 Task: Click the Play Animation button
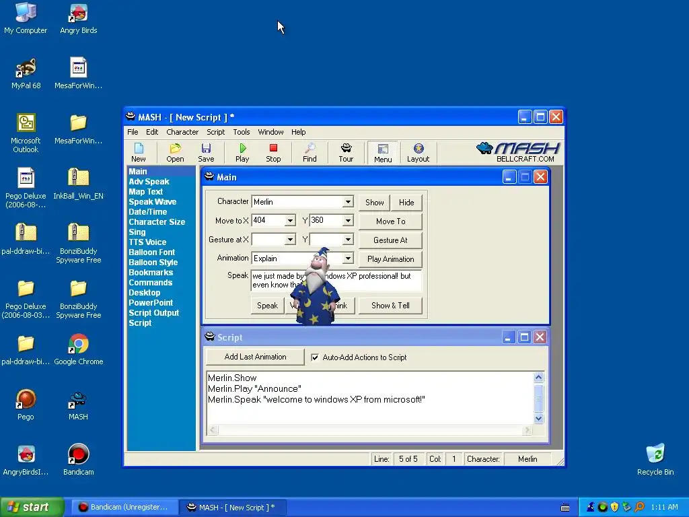coord(391,259)
